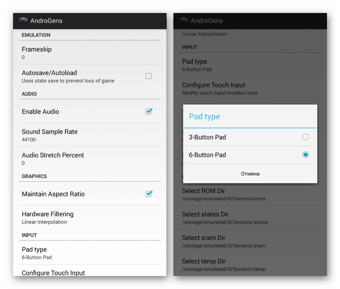Viewport: 340px width, 289px height.
Task: Open the Select ROM Dir setting
Action: point(250,194)
